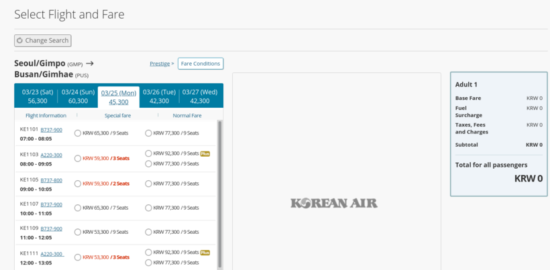Select KE1101 special fare KRW 65,300
The image size is (550, 270).
pyautogui.click(x=78, y=133)
